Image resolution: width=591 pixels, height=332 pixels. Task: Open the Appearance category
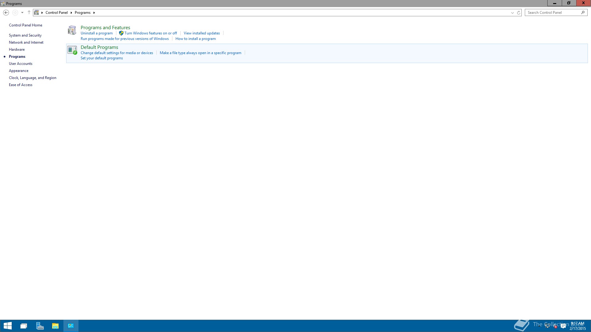click(19, 71)
